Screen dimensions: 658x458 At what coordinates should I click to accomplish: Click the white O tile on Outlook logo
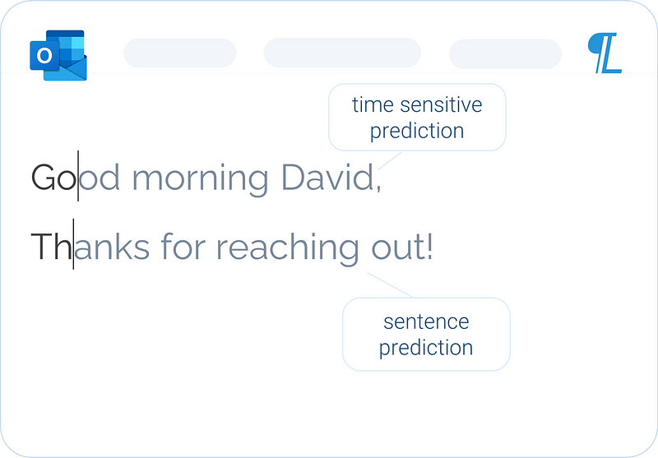[x=44, y=55]
